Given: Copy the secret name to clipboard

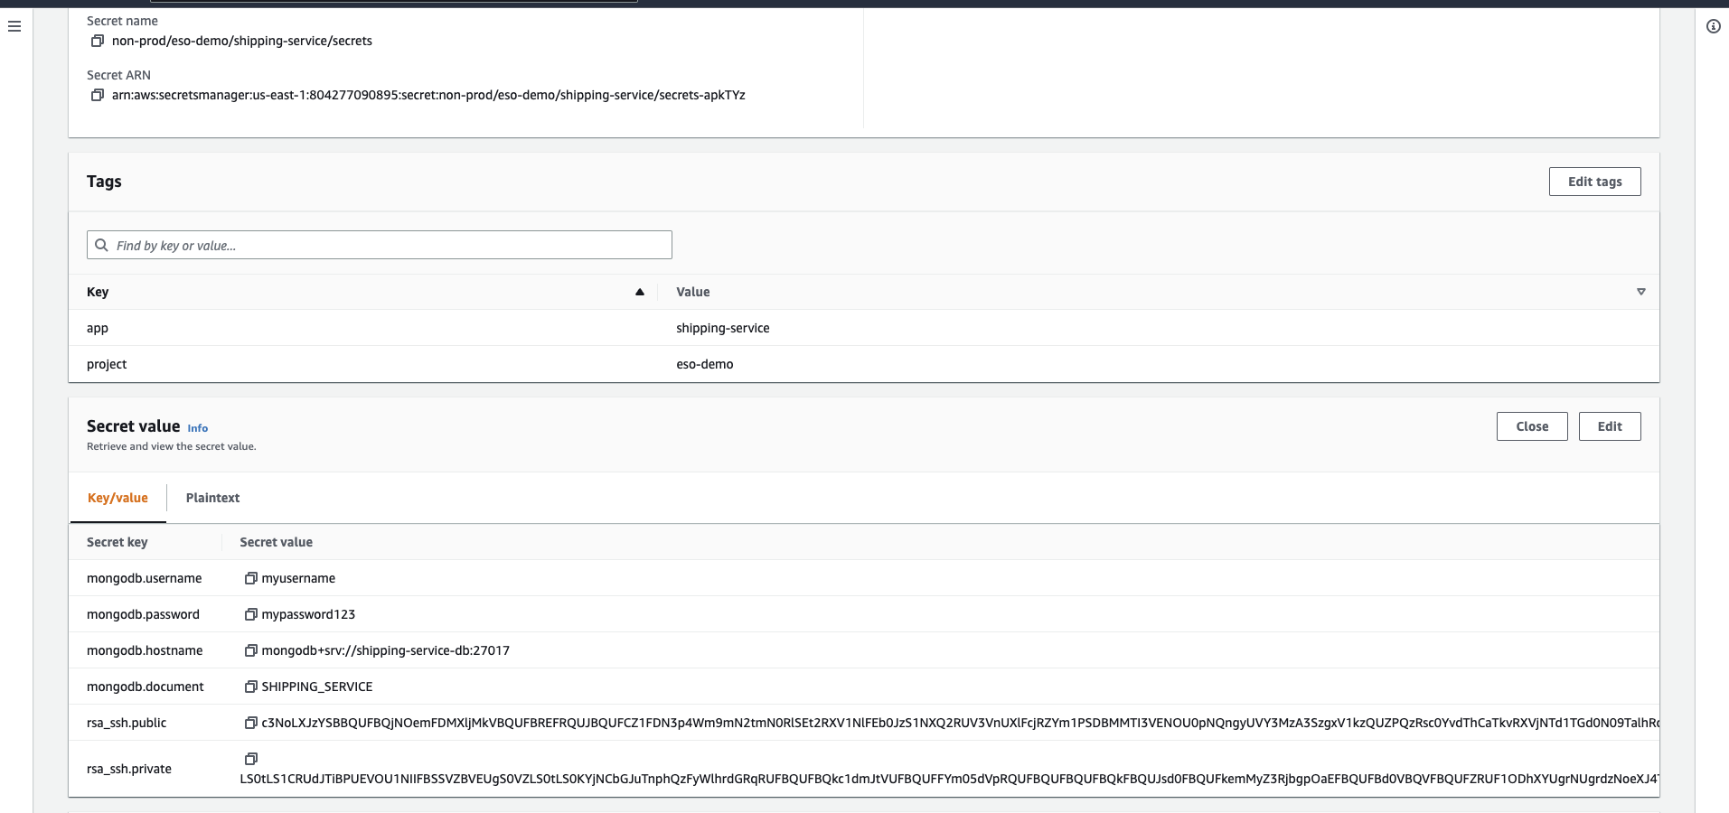Looking at the screenshot, I should [98, 41].
